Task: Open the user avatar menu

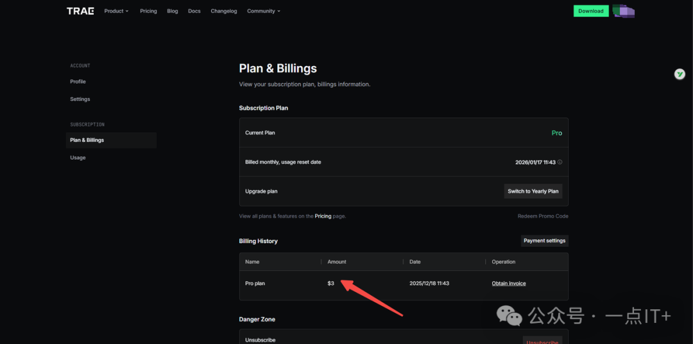Action: click(x=624, y=11)
